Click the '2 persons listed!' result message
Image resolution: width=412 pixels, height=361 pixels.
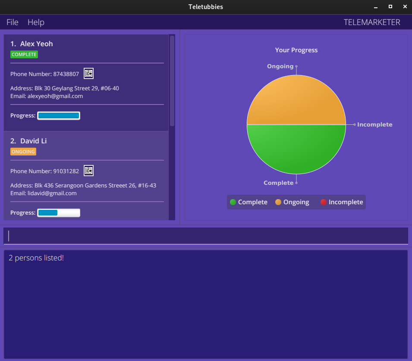tap(36, 258)
